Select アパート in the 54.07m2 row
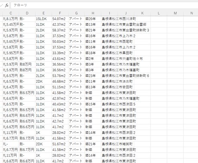The width and height of the screenshot is (198, 163). (x=77, y=19)
